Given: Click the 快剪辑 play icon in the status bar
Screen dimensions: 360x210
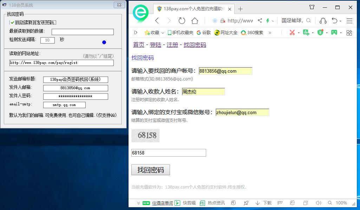Looking at the screenshot, I should (x=177, y=203).
